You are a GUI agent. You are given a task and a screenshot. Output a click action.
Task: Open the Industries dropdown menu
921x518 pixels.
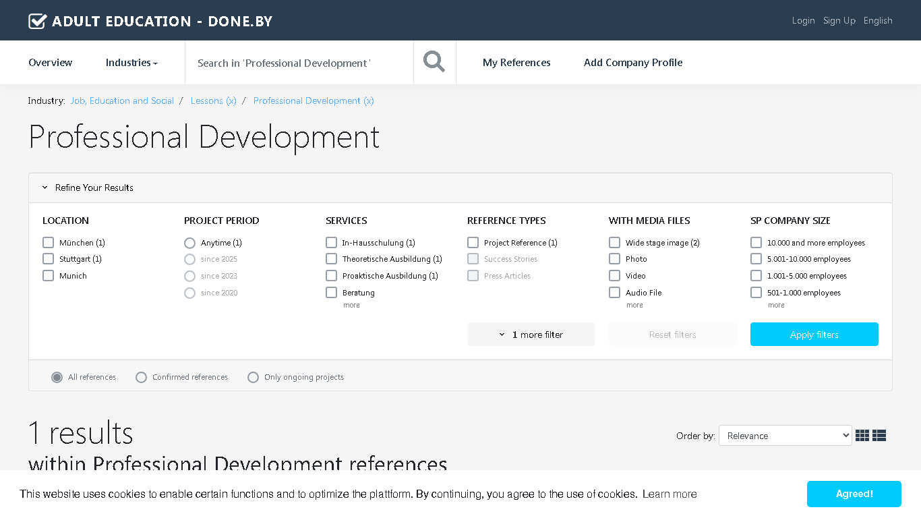(131, 62)
